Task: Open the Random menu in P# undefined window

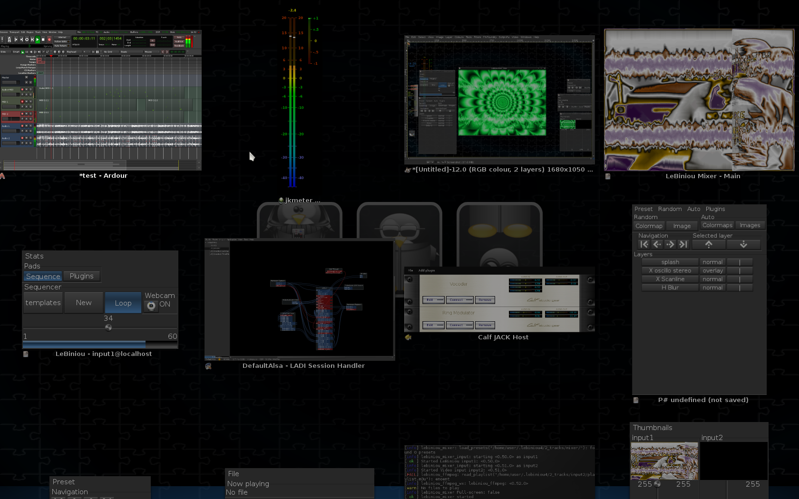Action: pyautogui.click(x=670, y=209)
